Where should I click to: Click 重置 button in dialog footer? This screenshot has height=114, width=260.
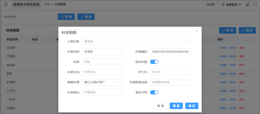tap(176, 106)
